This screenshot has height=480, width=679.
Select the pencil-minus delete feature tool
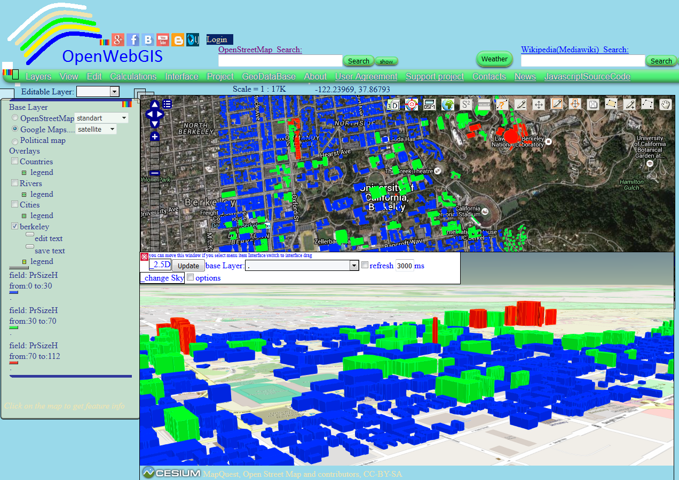click(520, 105)
